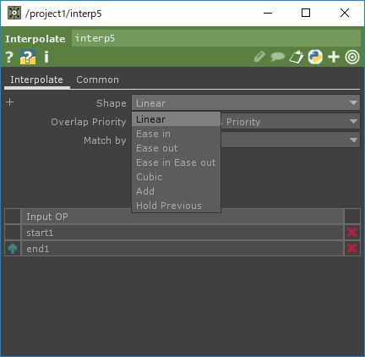Click the pencil edit icon in header

coord(259,57)
